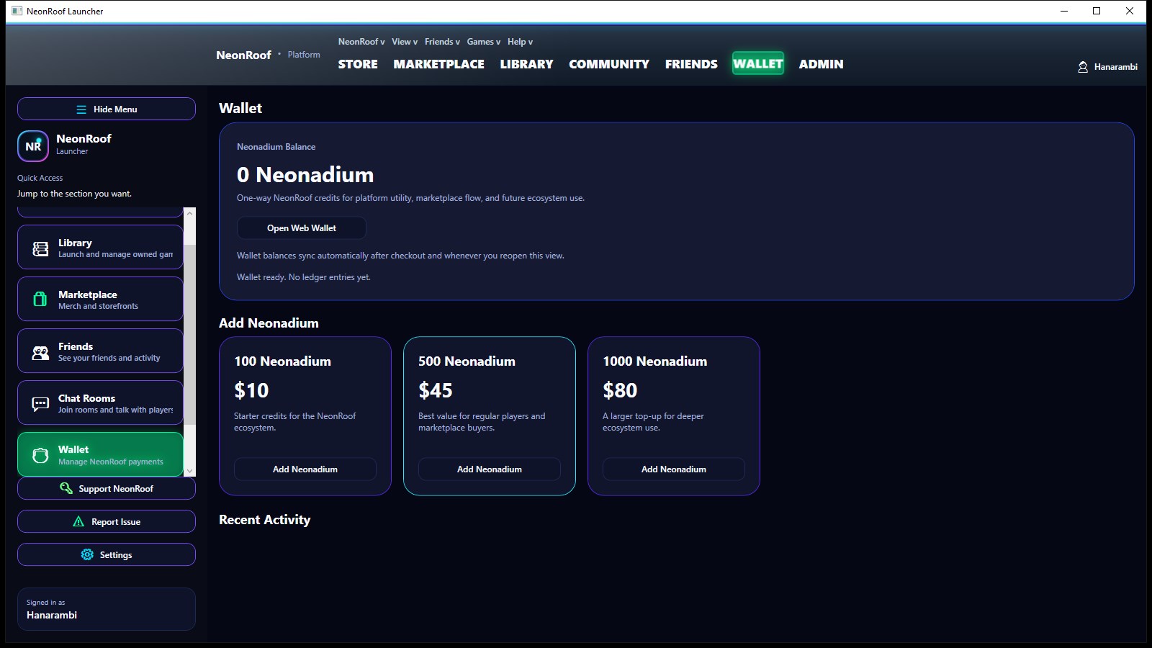1152x648 pixels.
Task: Click the sidebar scrollbar up arrow
Action: click(x=190, y=213)
